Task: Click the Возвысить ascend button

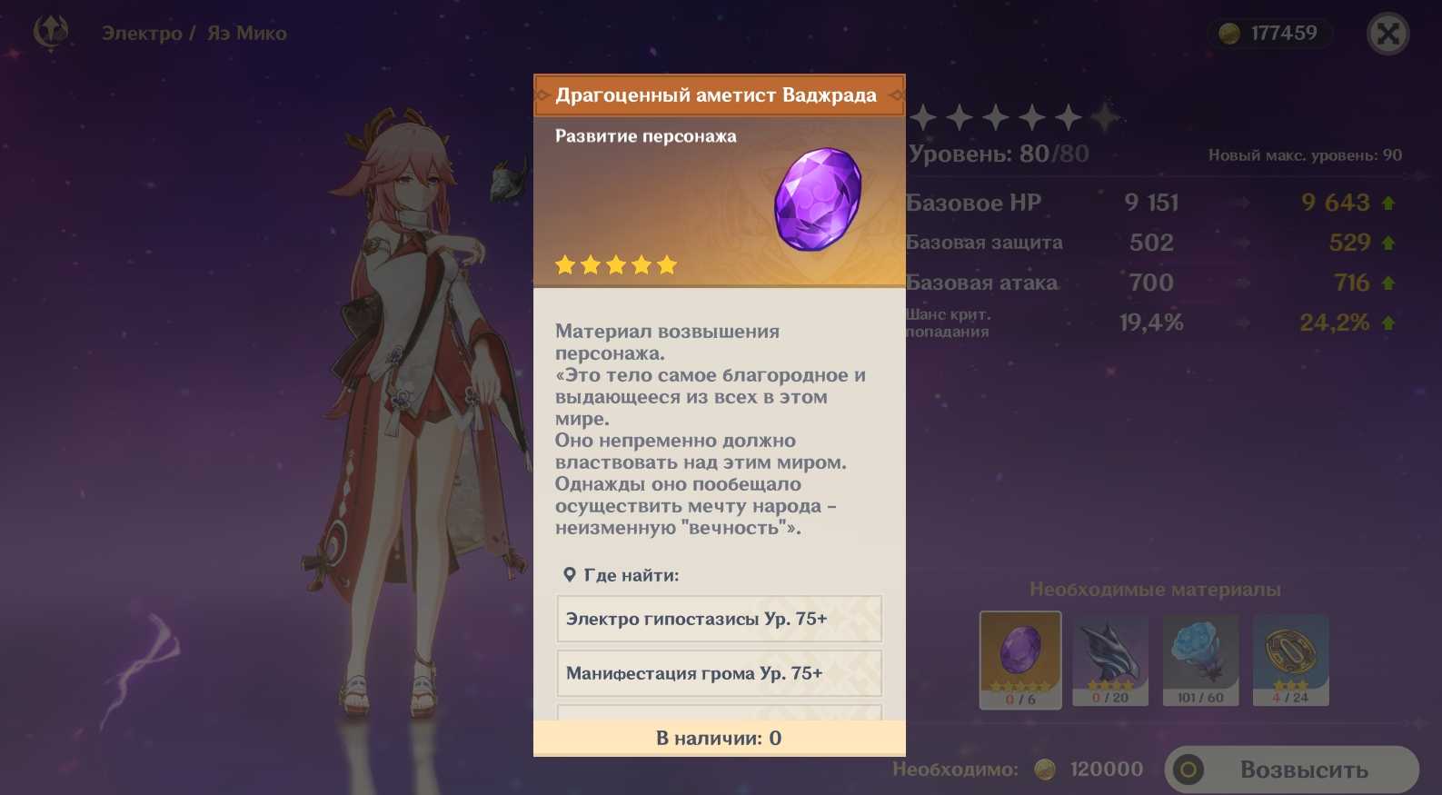Action: coord(1291,770)
